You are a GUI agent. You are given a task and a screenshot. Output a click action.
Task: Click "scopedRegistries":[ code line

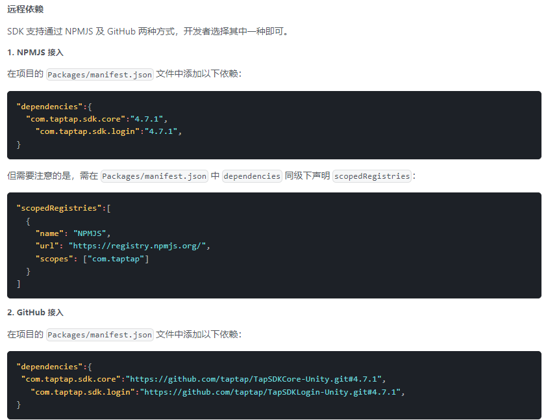click(64, 208)
